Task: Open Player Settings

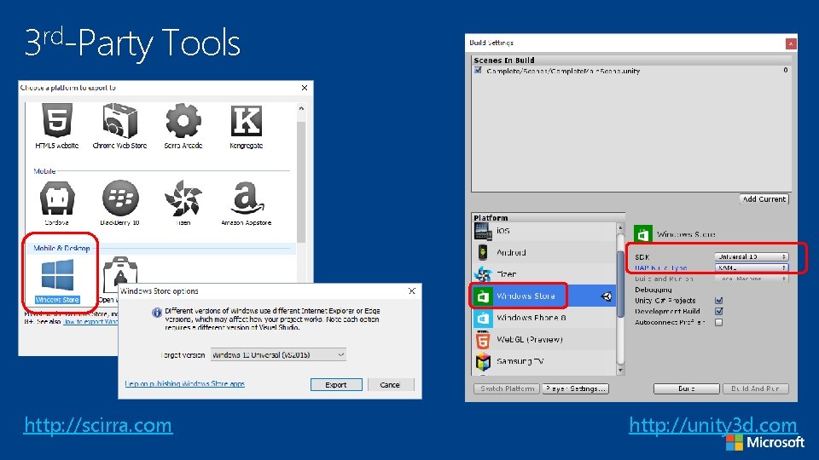Action: pos(575,388)
